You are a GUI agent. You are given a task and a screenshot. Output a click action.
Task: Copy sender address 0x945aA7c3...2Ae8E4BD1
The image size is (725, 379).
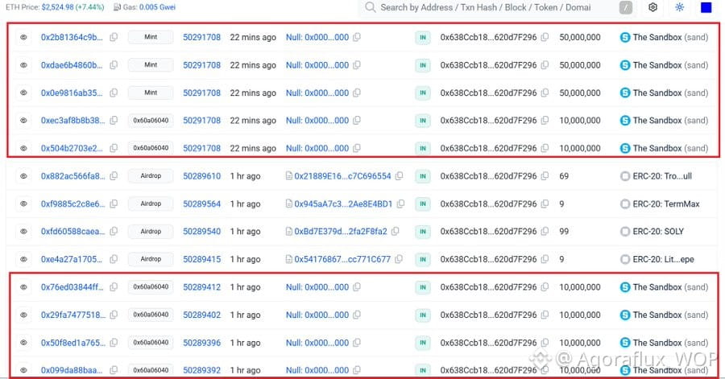[400, 204]
